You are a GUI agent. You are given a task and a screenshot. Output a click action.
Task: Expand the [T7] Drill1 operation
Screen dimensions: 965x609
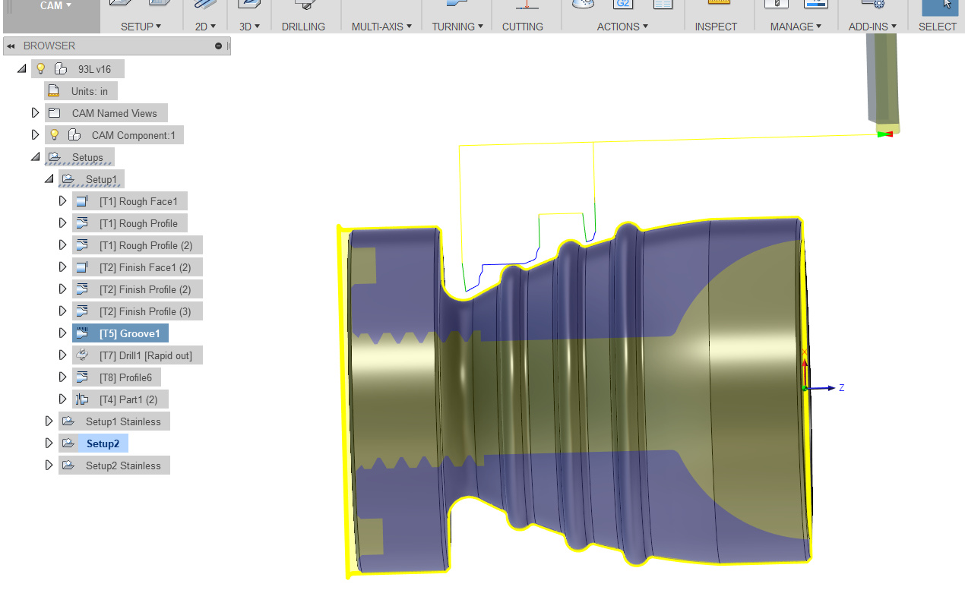(62, 355)
